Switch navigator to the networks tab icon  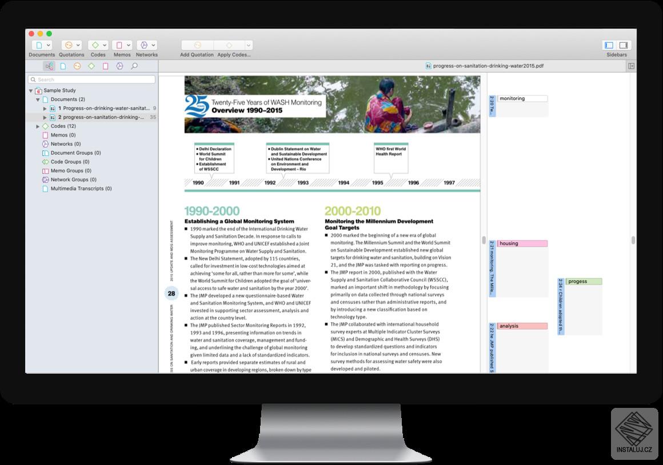click(120, 66)
